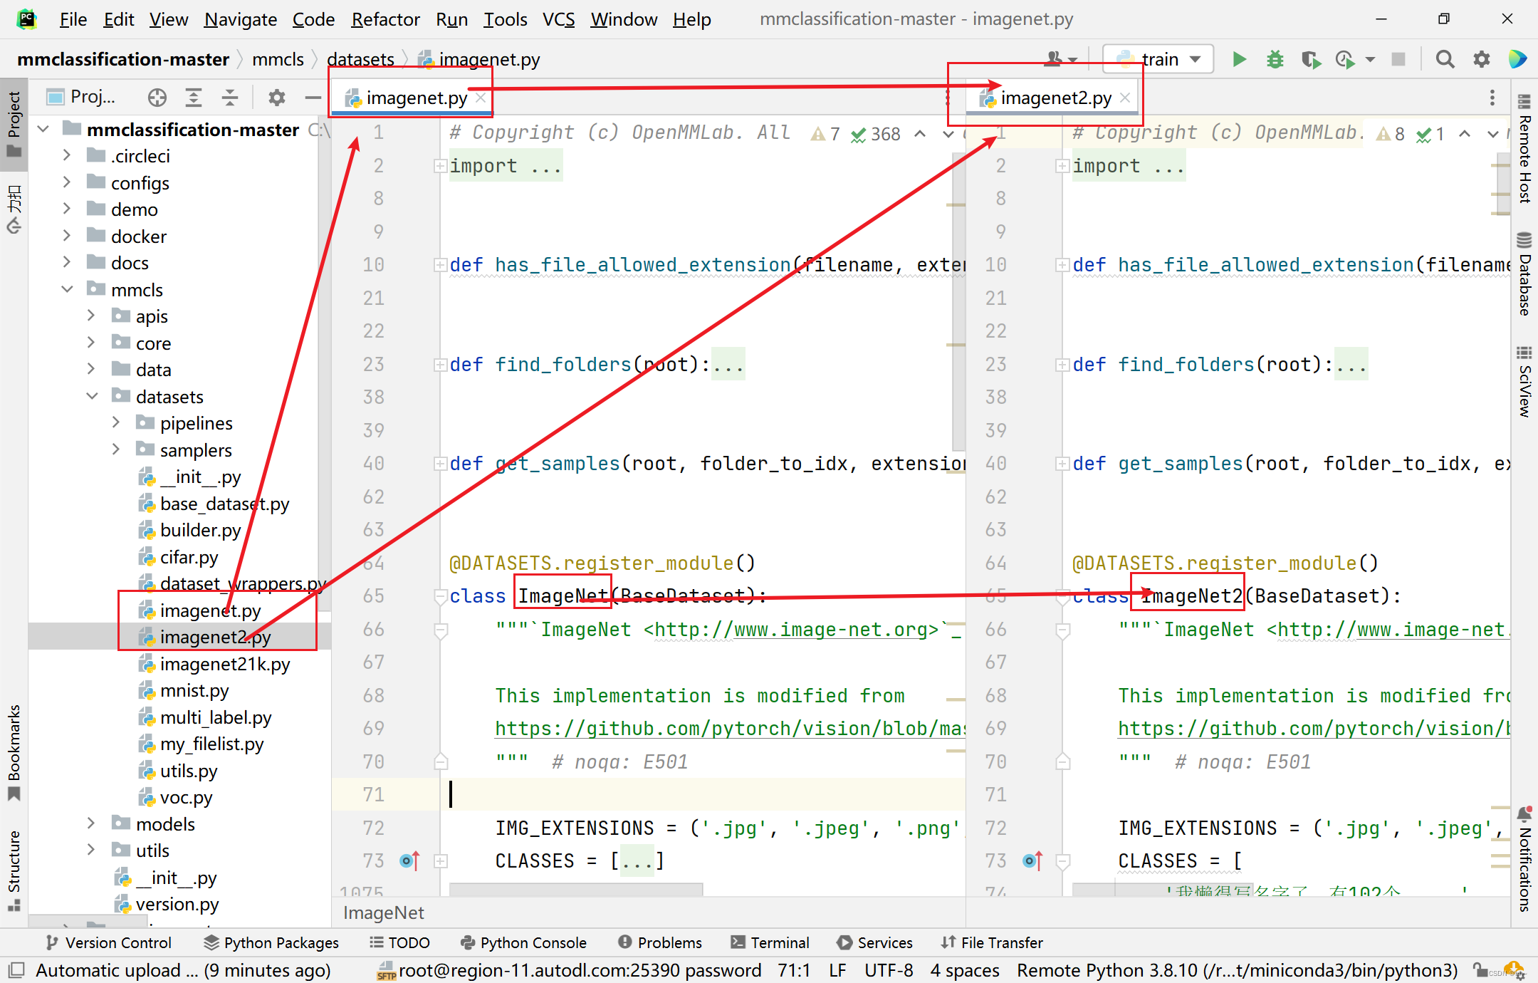Collapse the mmclassification-master root node
1538x983 pixels.
[43, 130]
